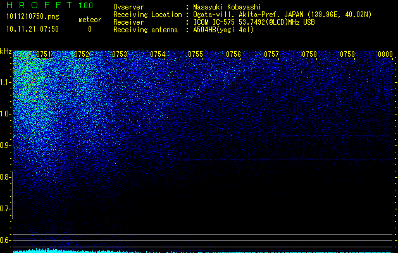The image size is (398, 253).
Task: Click the Receiving Location field label
Action: tap(147, 15)
